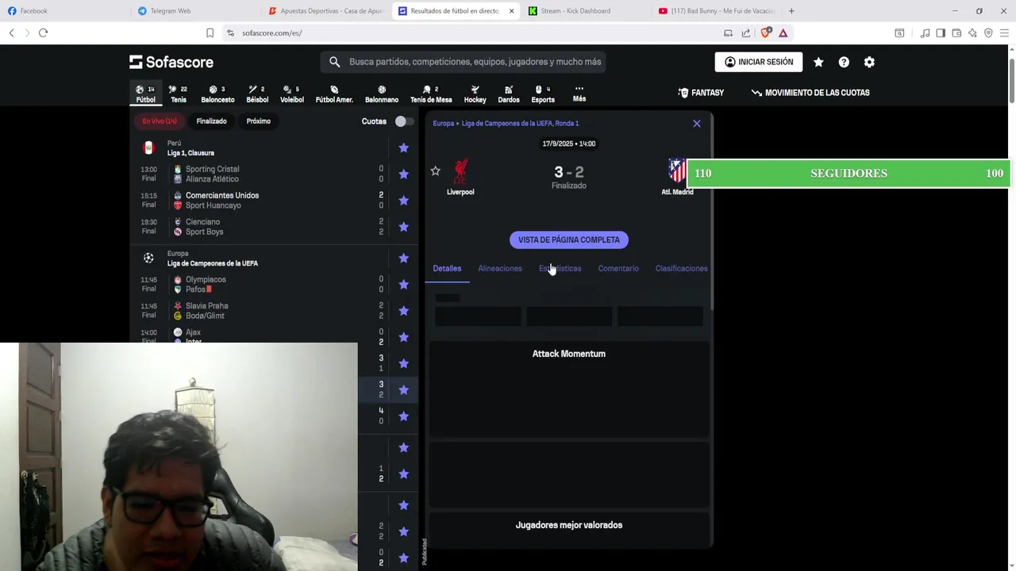Select the Voleibol sport icon
The image size is (1016, 571).
click(x=292, y=94)
